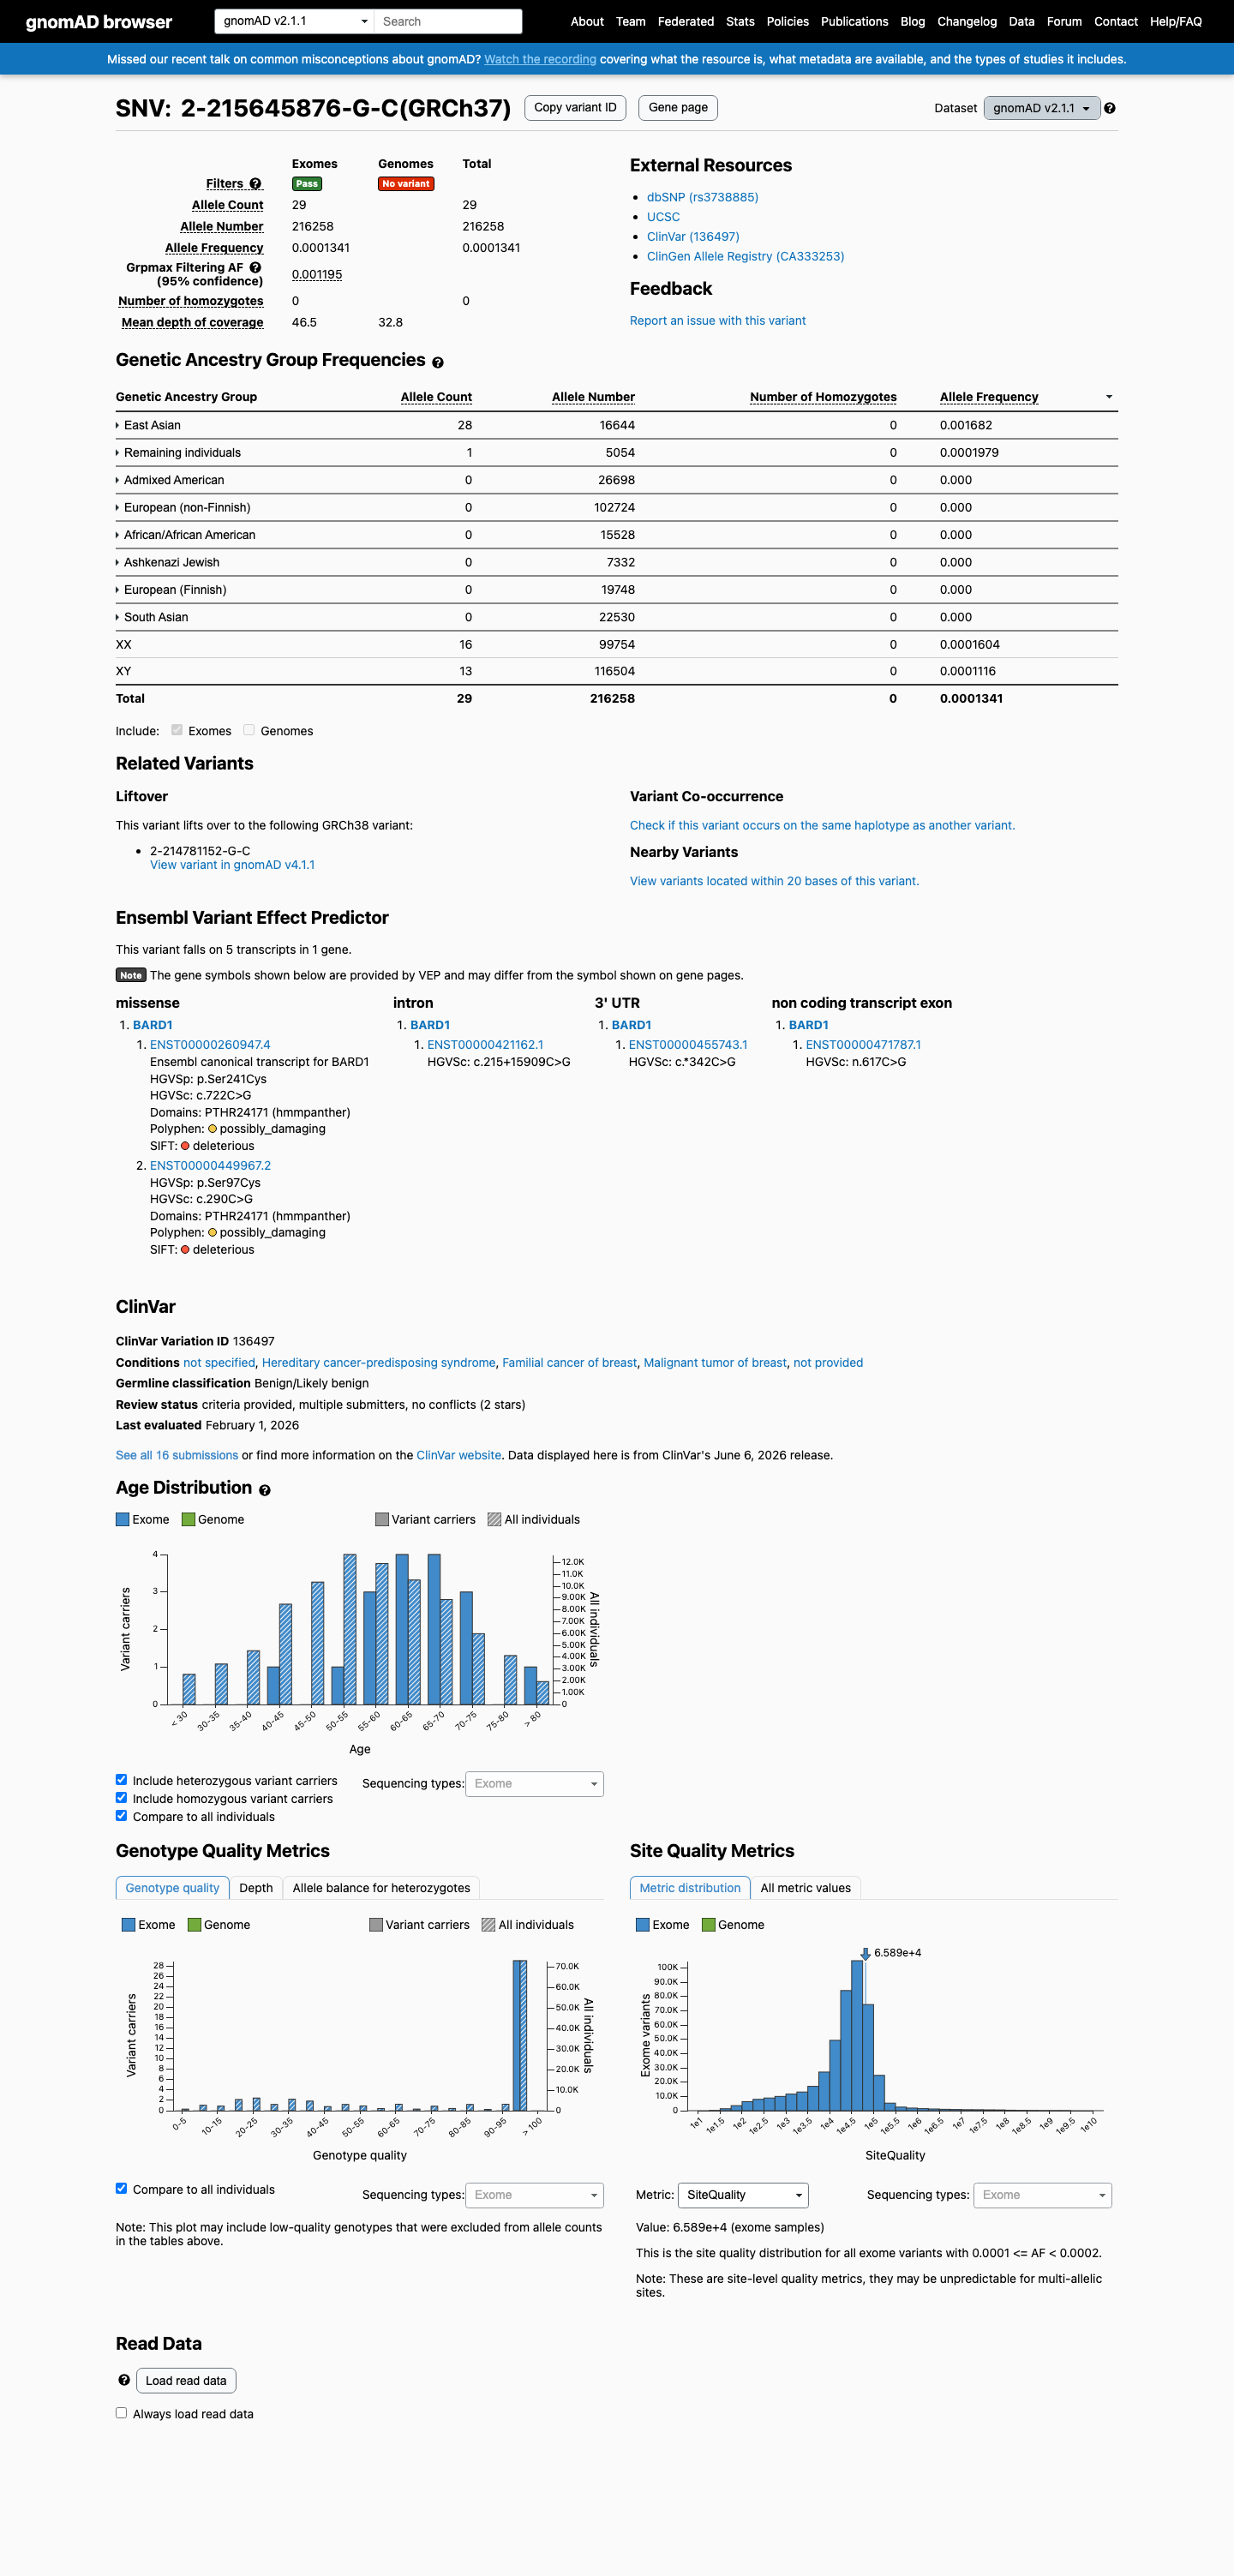Open the gnomAD v2.1.1 search dataset dropdown
The image size is (1234, 2576).
[294, 21]
